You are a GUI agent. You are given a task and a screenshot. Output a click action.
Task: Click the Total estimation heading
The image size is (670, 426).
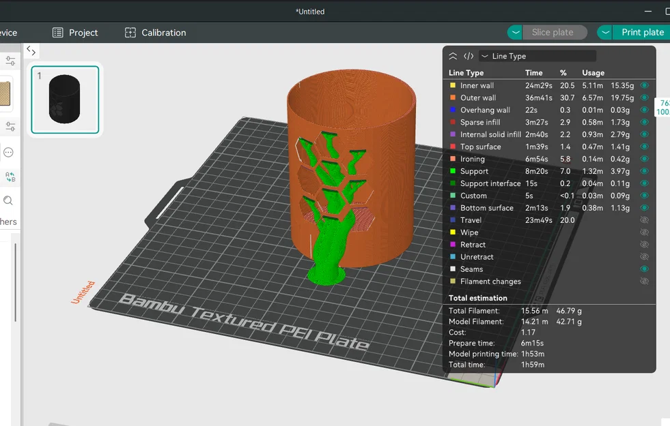(x=477, y=298)
